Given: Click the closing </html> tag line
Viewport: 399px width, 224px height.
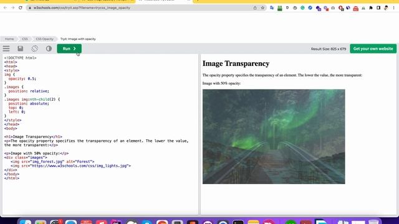Looking at the screenshot, I should pos(12,179).
